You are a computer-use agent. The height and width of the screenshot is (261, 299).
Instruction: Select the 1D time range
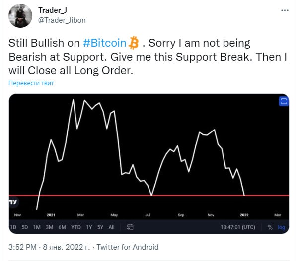pos(13,227)
